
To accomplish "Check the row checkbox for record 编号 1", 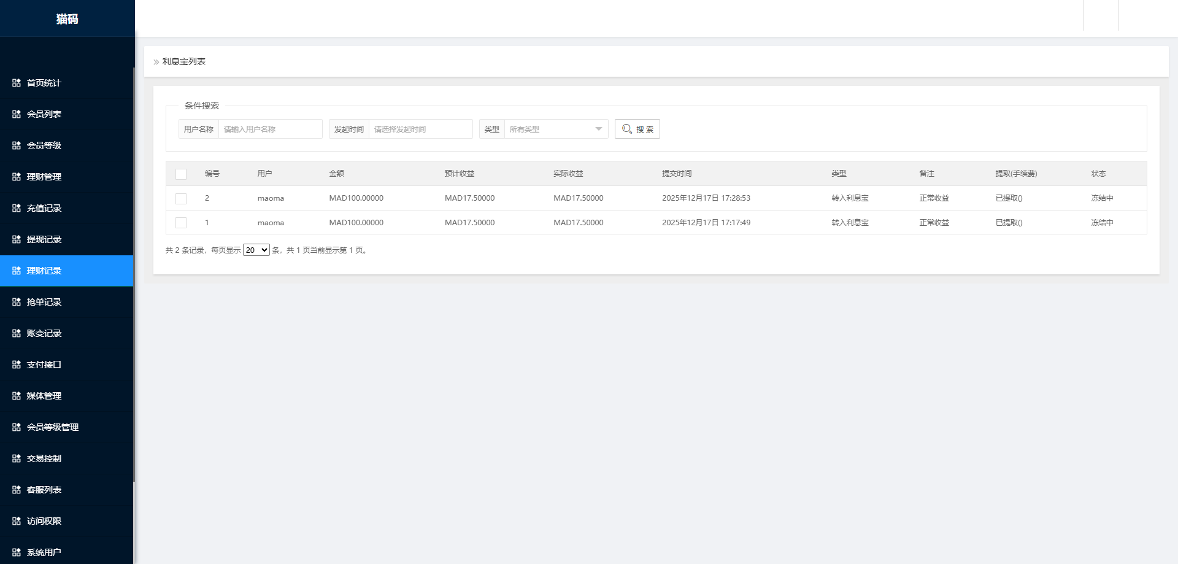I will 180,222.
